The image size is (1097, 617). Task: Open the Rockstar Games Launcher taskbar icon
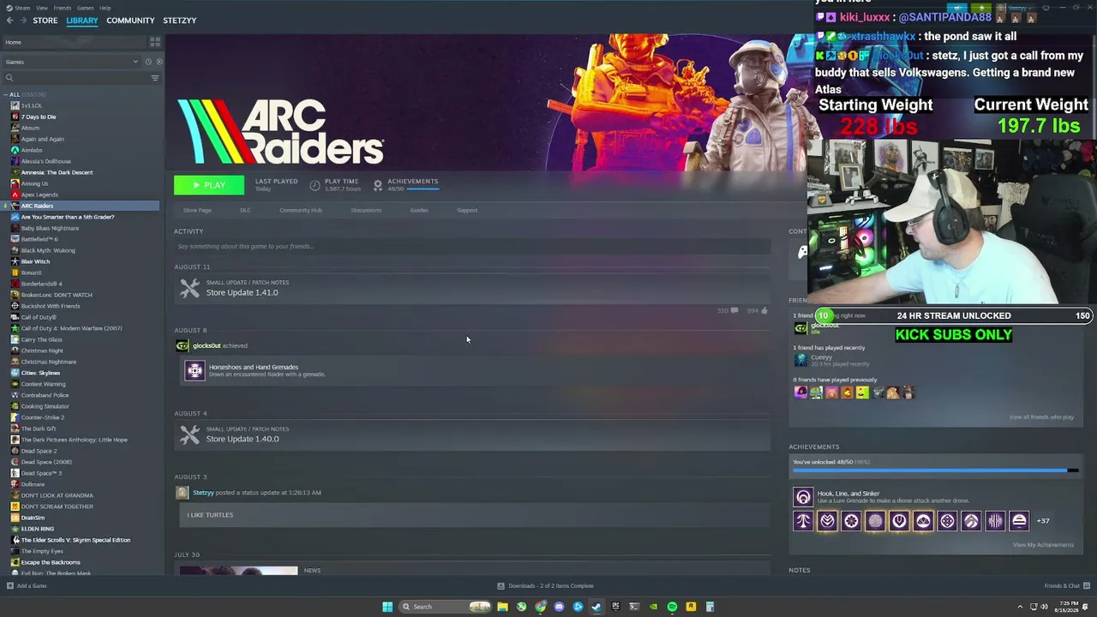tap(691, 607)
